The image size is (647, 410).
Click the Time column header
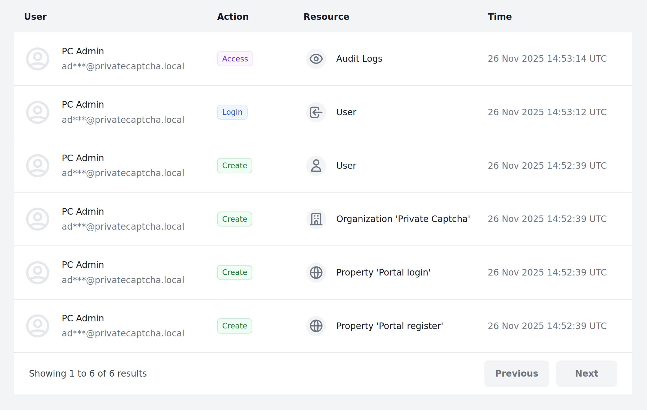[499, 17]
